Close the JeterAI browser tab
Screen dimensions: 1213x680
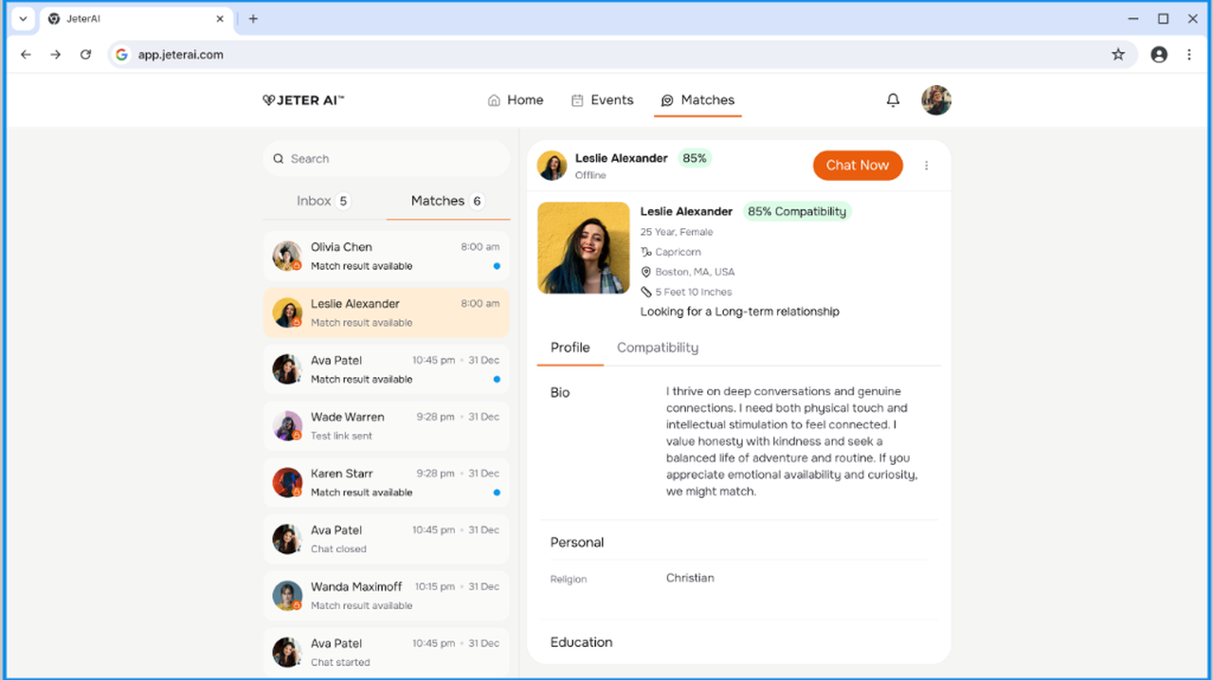pyautogui.click(x=220, y=19)
